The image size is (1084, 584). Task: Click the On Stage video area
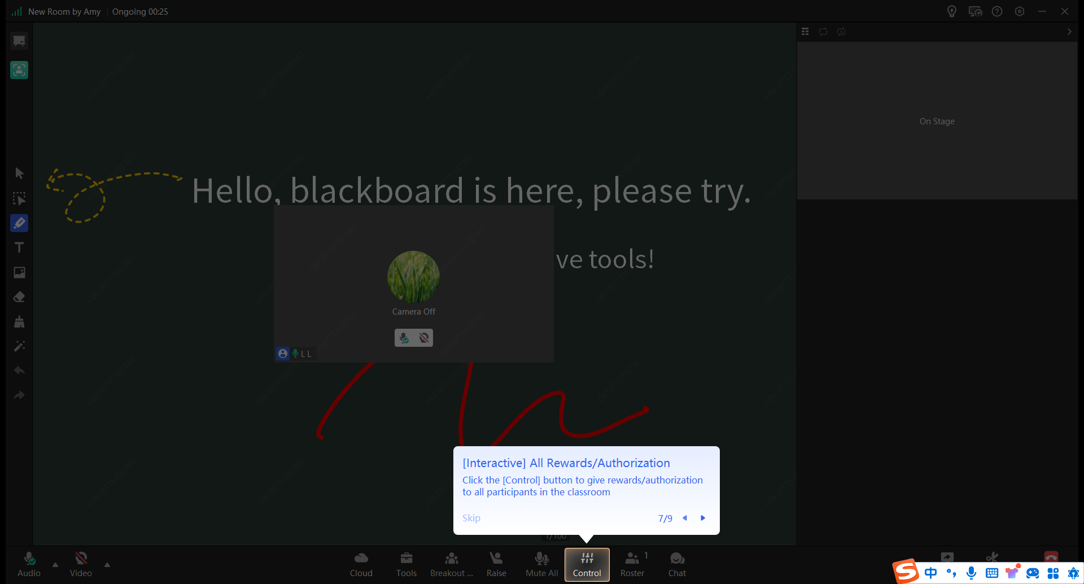pyautogui.click(x=937, y=120)
